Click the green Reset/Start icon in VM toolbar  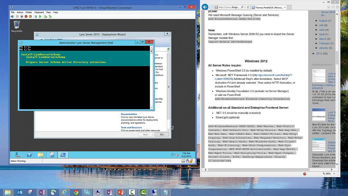(x=40, y=17)
